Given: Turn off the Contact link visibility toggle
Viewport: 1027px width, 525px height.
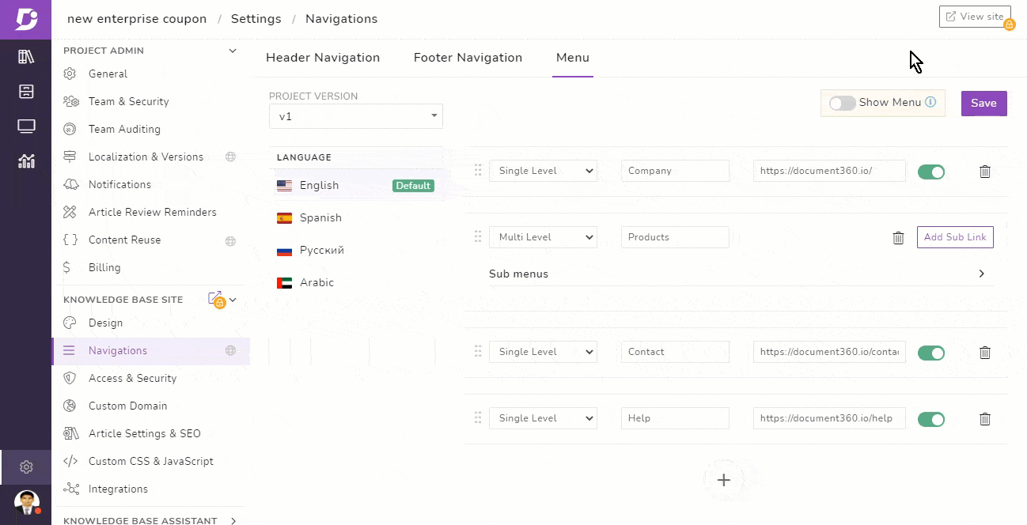Looking at the screenshot, I should pos(931,353).
